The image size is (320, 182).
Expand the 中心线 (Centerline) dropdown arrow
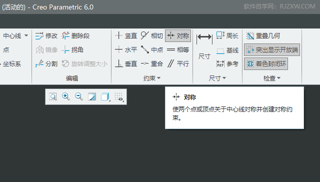tap(26, 35)
